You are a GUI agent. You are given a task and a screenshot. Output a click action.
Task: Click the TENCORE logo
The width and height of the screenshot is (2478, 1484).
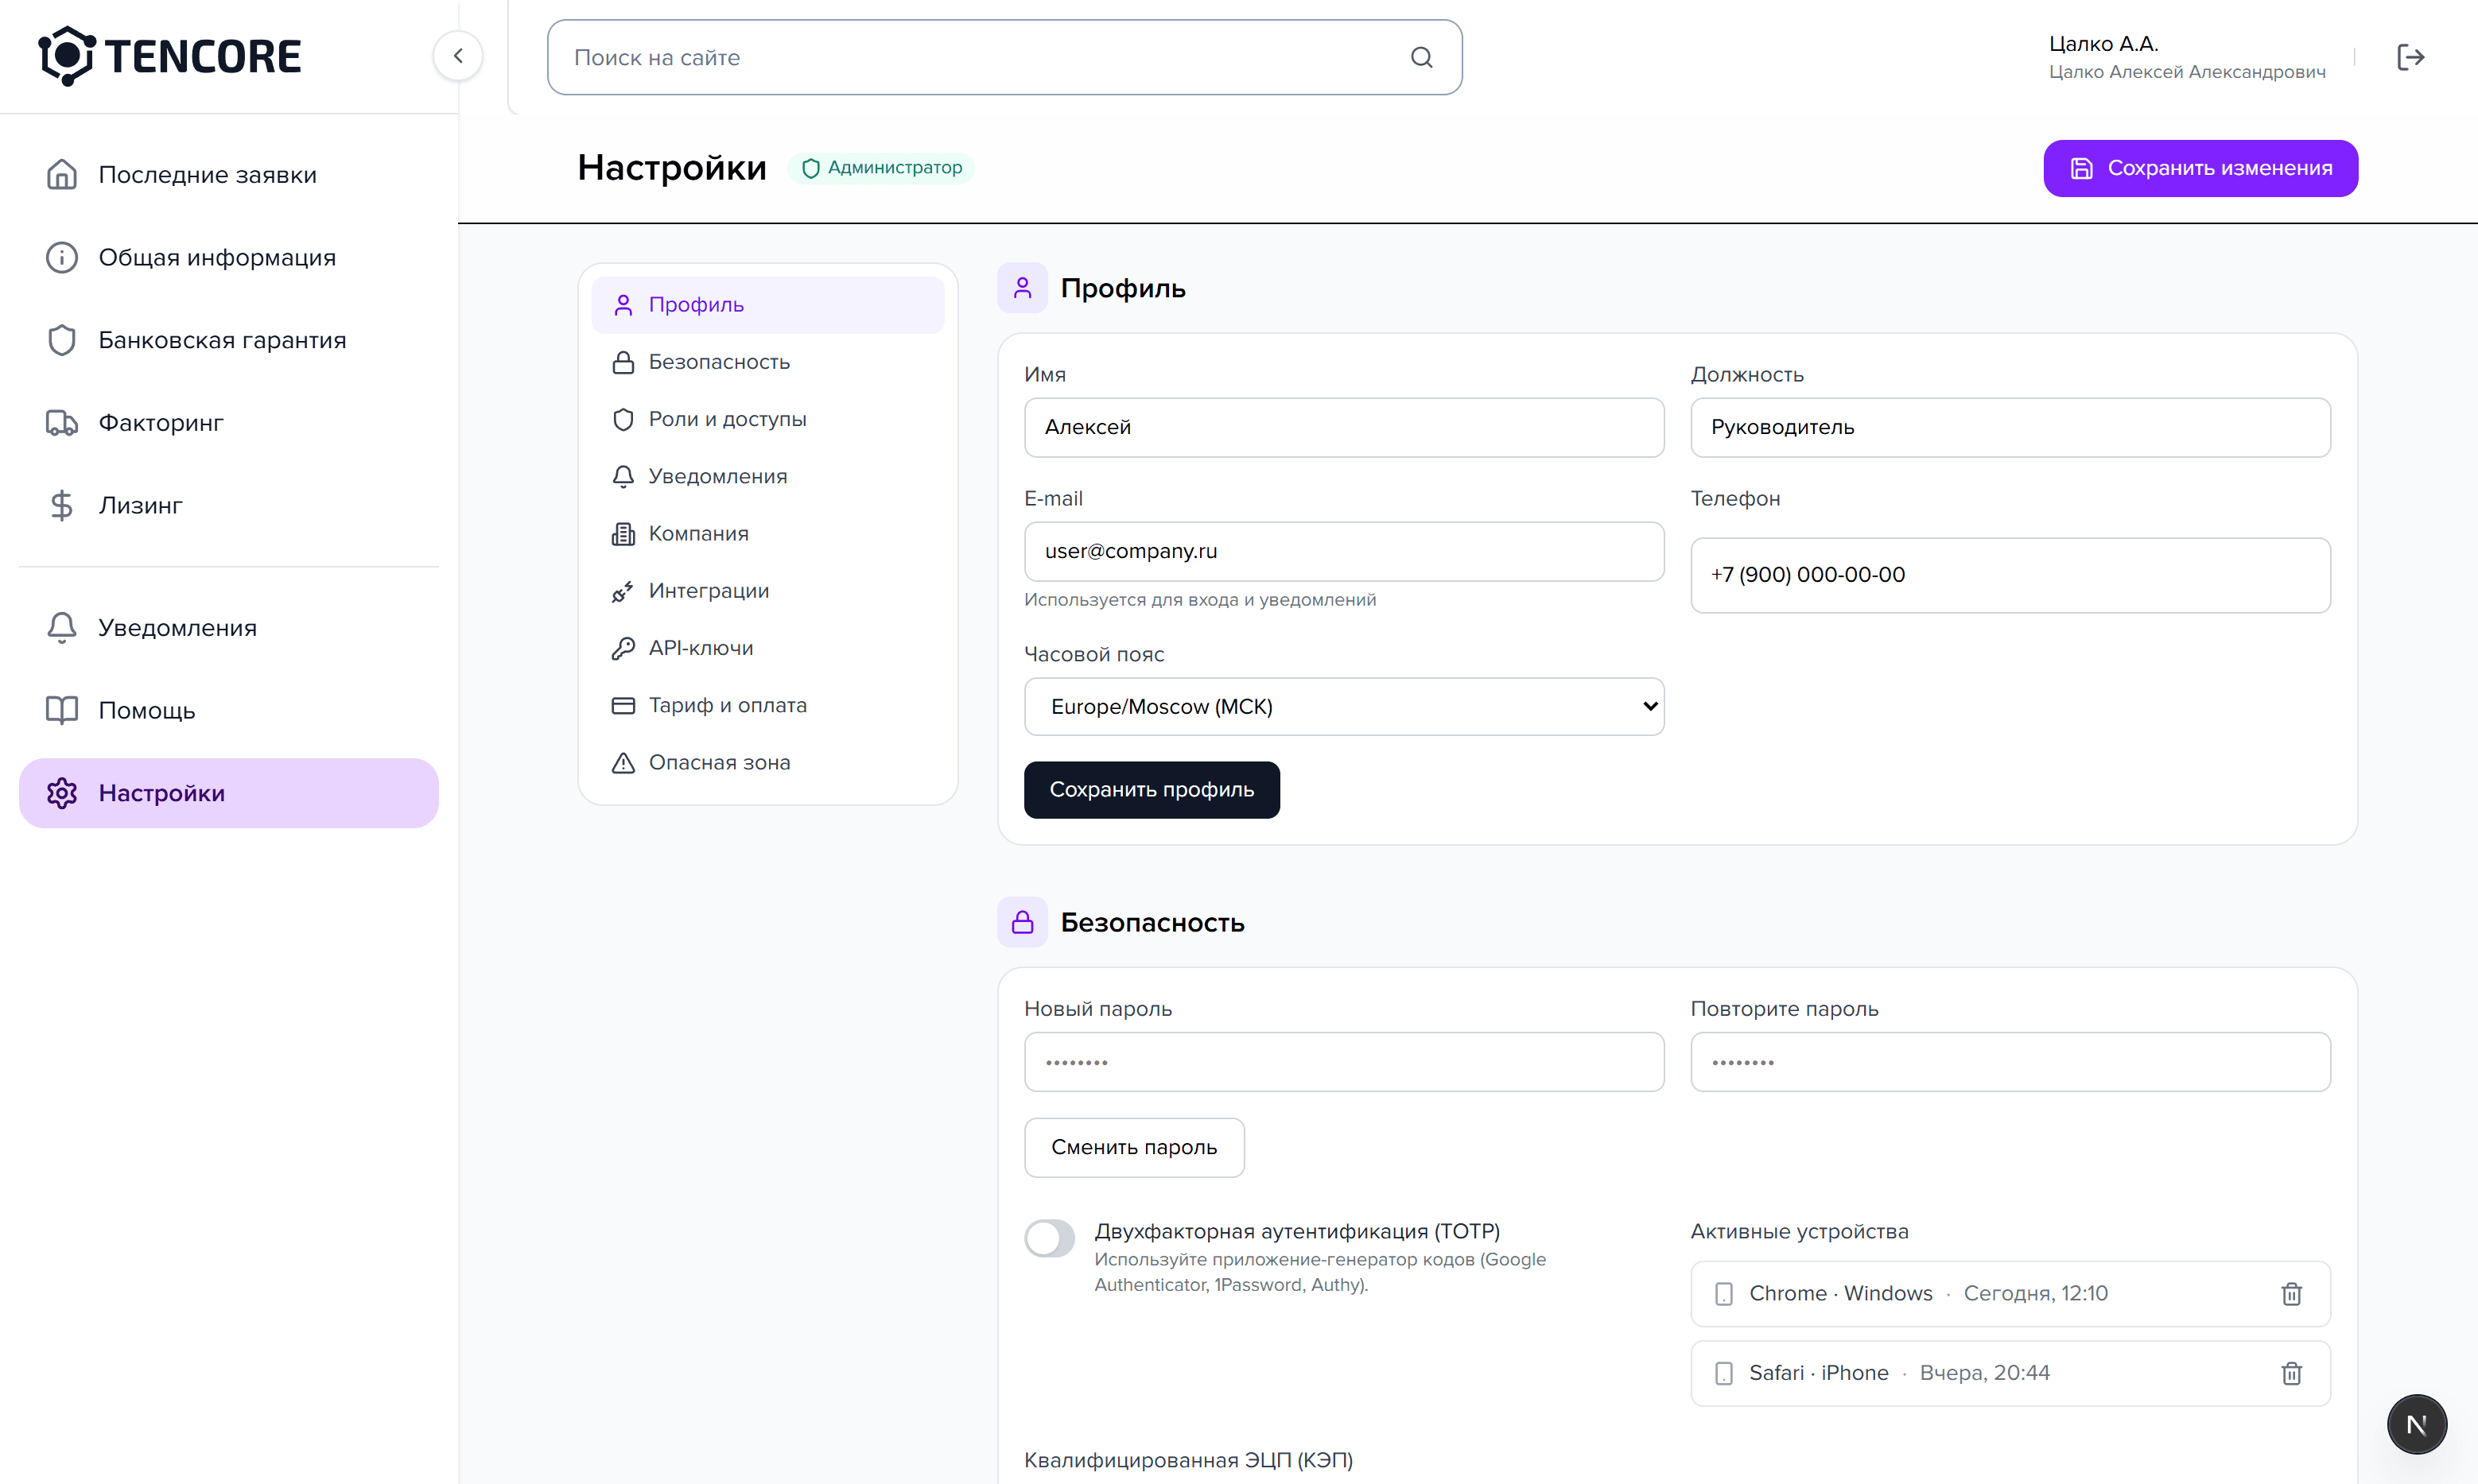tap(170, 56)
